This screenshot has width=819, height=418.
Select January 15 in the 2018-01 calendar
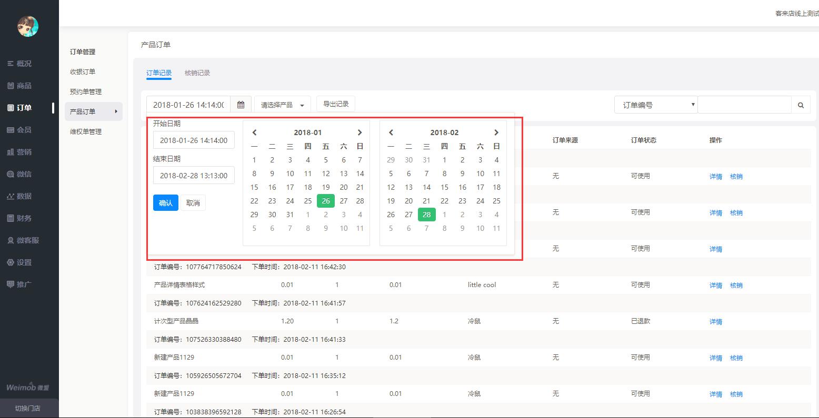[x=254, y=187]
